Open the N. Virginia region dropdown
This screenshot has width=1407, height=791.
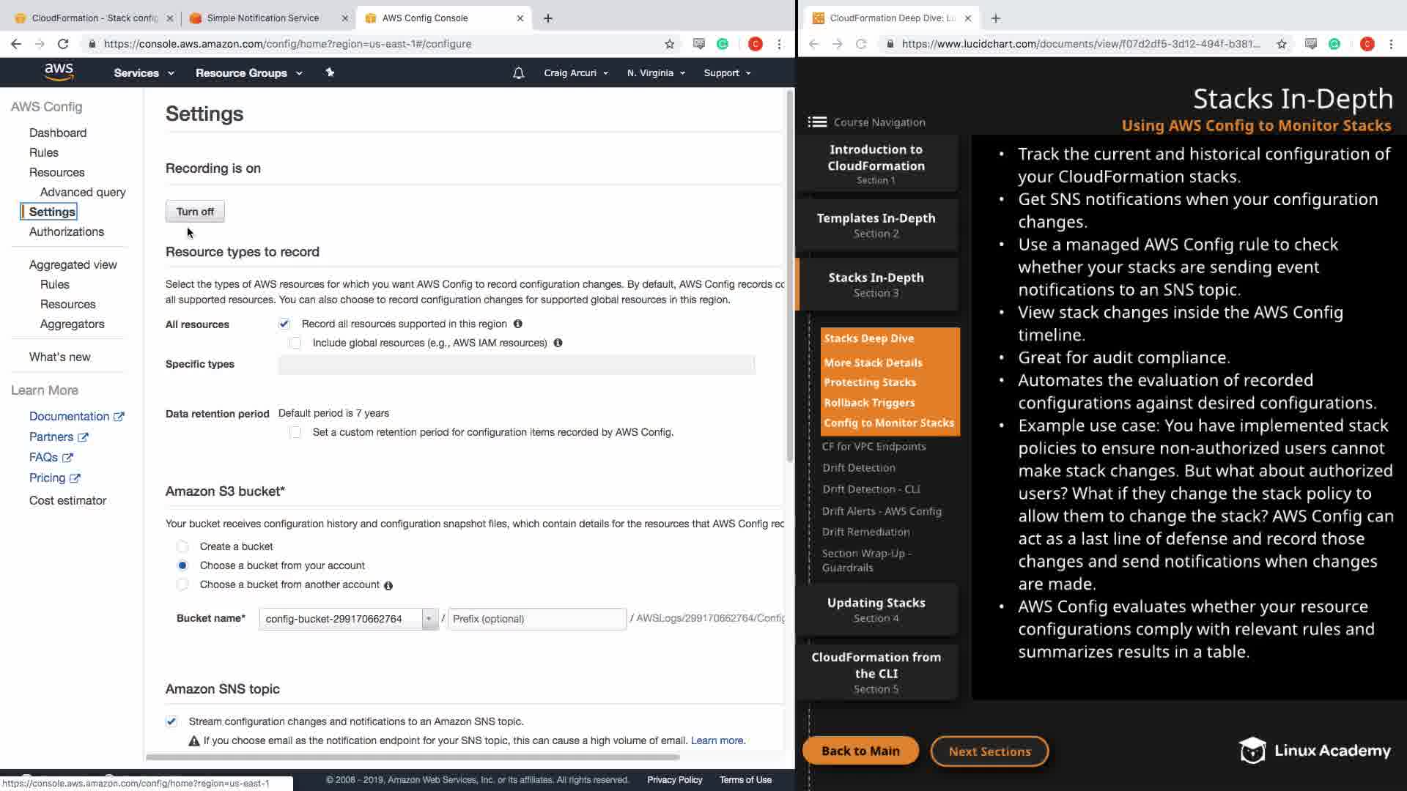pyautogui.click(x=656, y=73)
